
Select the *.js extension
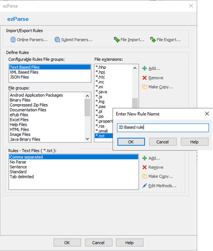click(113, 97)
